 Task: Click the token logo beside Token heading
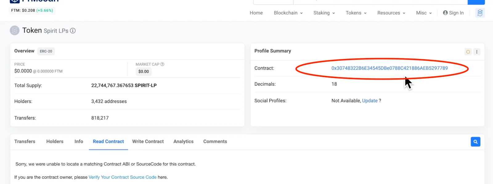coord(15,30)
